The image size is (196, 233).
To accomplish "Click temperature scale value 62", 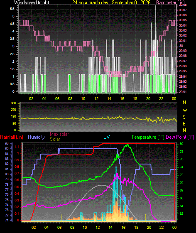I will tap(181, 213).
